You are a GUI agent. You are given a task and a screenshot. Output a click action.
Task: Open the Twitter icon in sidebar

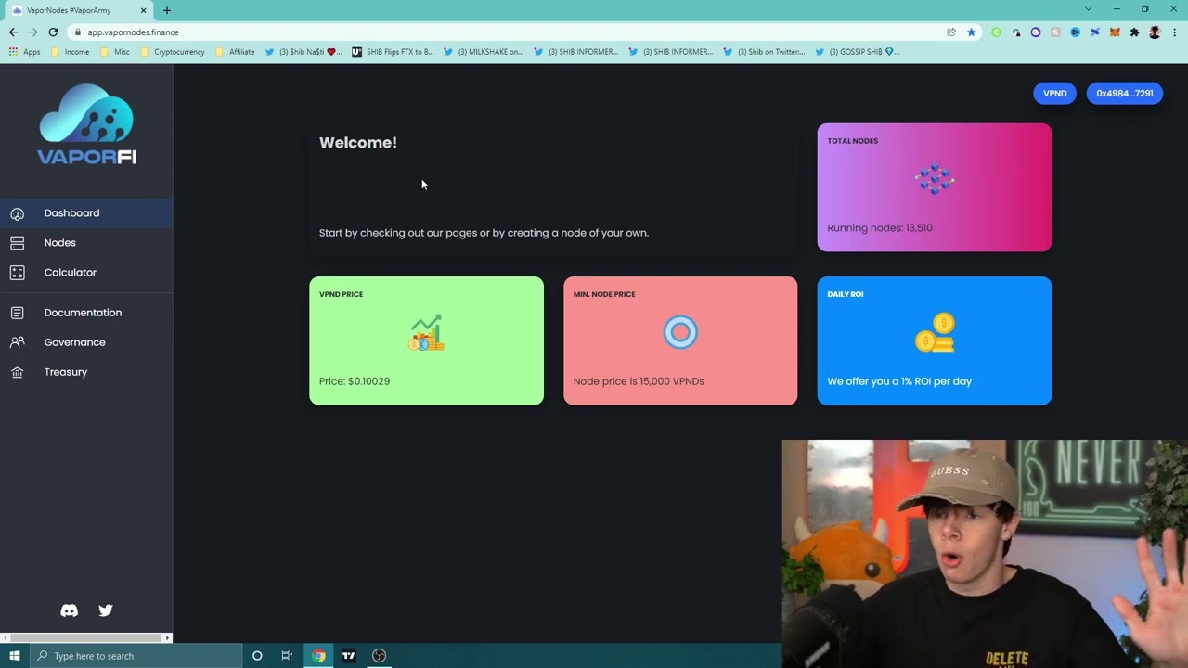click(x=106, y=610)
